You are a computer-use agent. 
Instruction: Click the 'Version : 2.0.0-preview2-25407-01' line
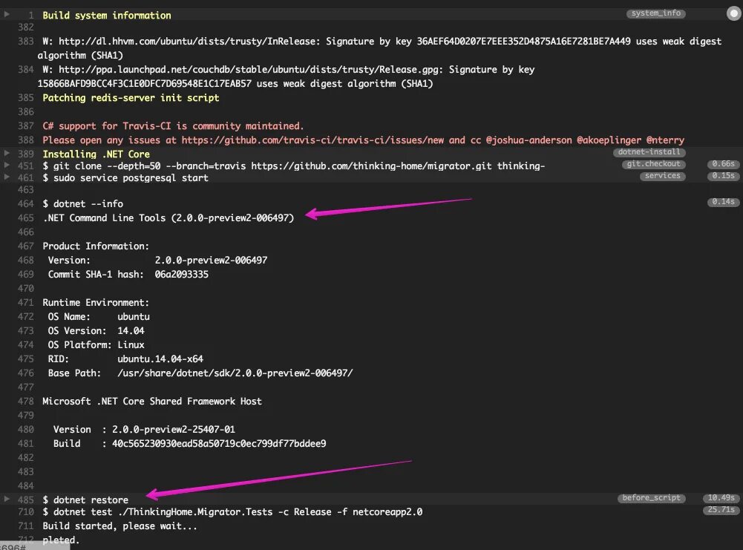pos(144,430)
